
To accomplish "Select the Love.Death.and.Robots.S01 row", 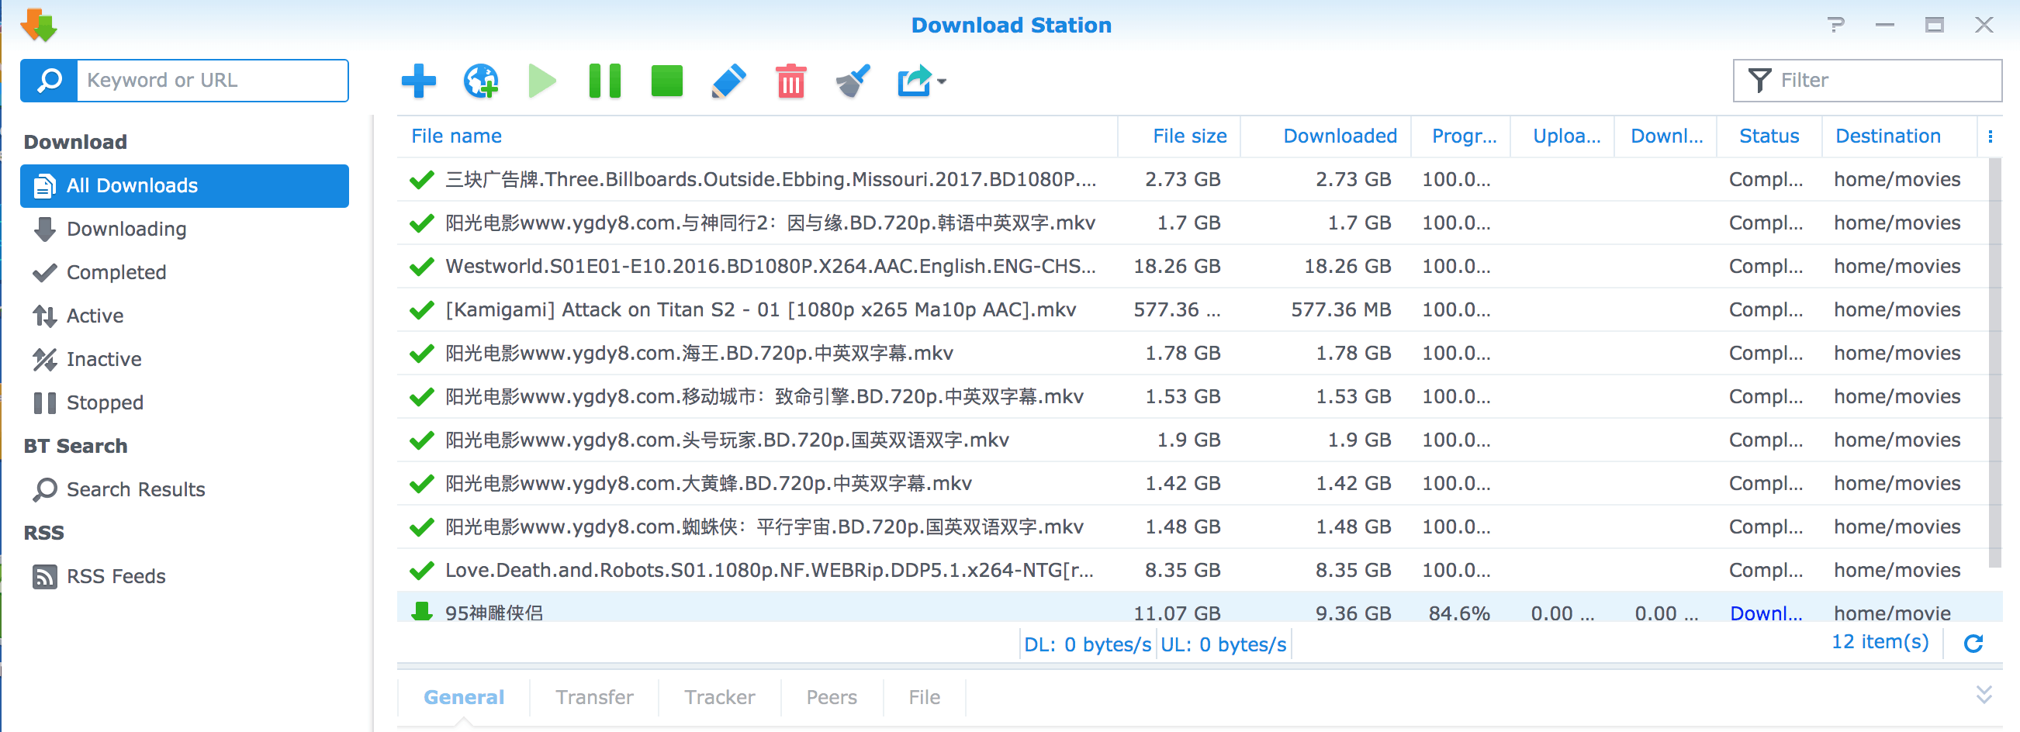I will click(1193, 570).
